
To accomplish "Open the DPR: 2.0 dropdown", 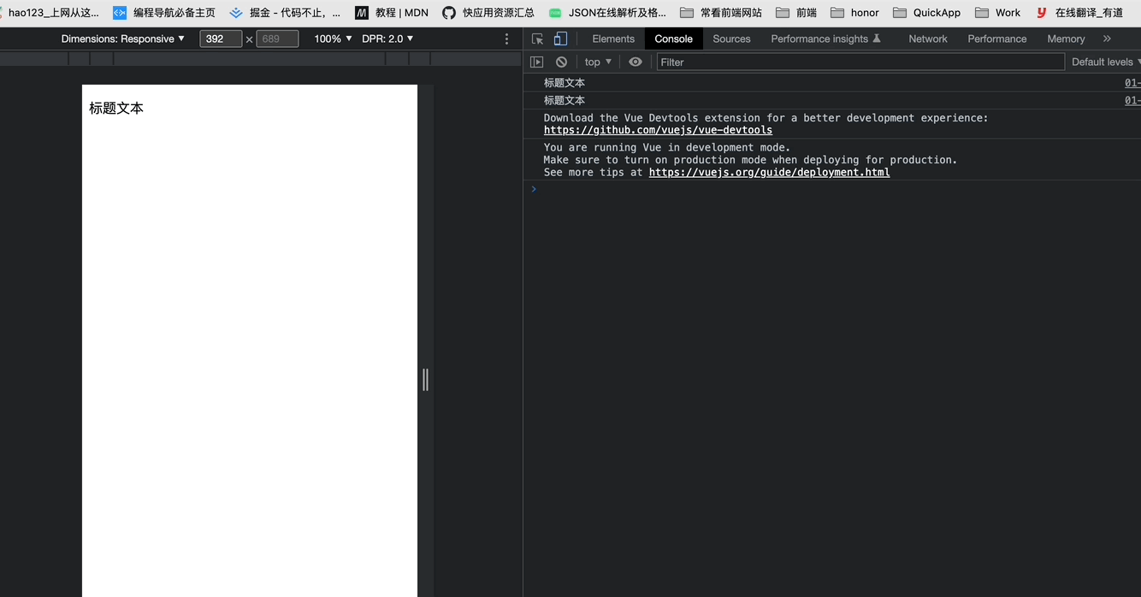I will click(x=385, y=38).
